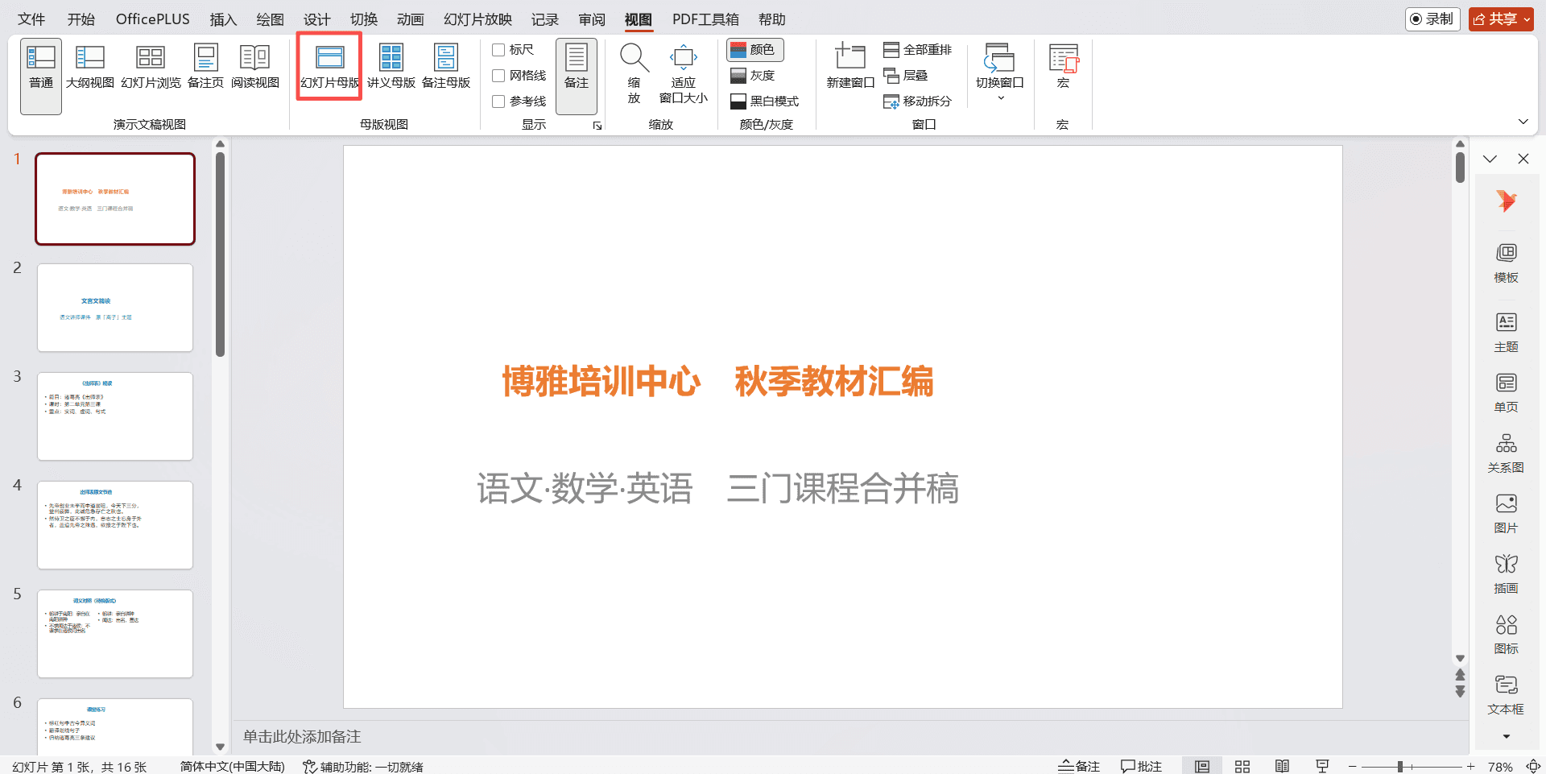Click the zoom slider handle
Image resolution: width=1546 pixels, height=774 pixels.
[1400, 767]
